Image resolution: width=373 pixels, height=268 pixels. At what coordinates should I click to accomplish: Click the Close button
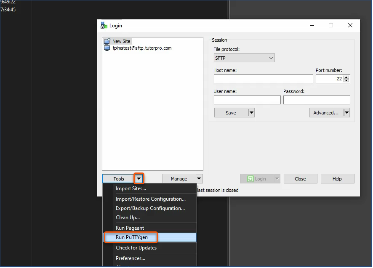coord(301,179)
